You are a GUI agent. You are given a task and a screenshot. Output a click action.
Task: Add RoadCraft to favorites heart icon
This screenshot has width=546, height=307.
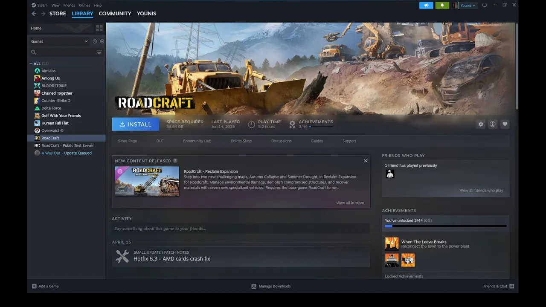click(x=505, y=124)
